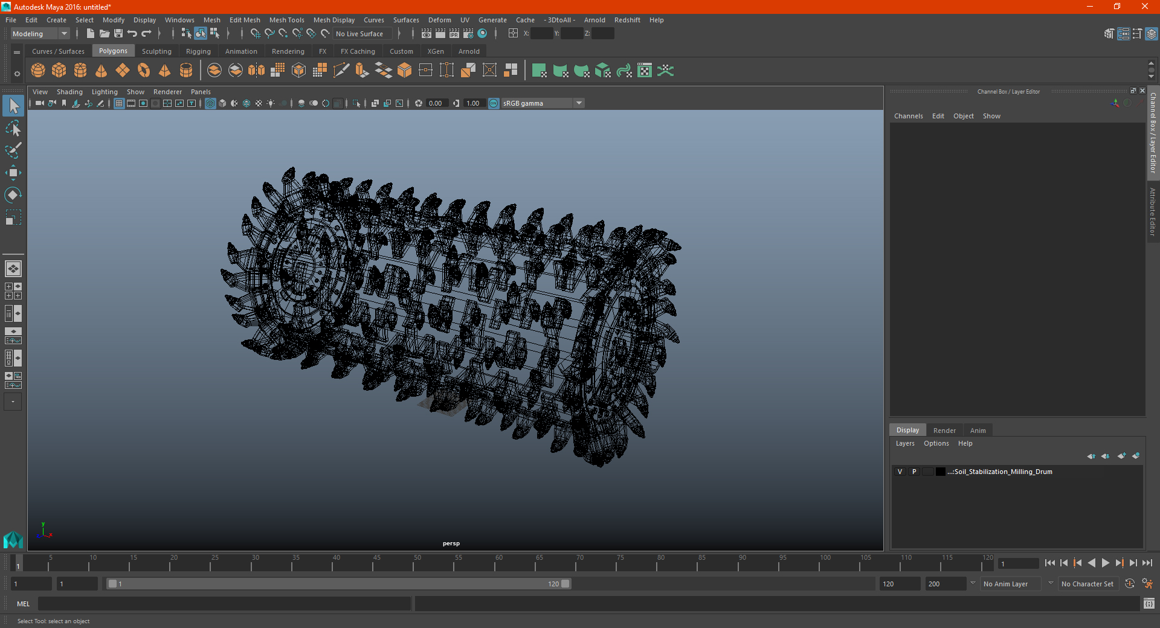1160x628 pixels.
Task: Create a polygon pipe from the shelf
Action: [186, 71]
